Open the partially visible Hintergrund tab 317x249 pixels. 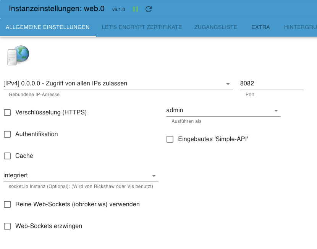pos(300,27)
